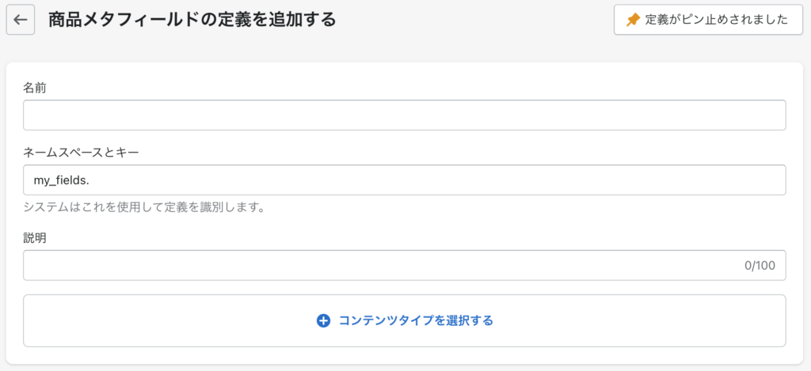Toggle the 定義がピン止めされました pin button
This screenshot has width=811, height=371.
coord(708,20)
